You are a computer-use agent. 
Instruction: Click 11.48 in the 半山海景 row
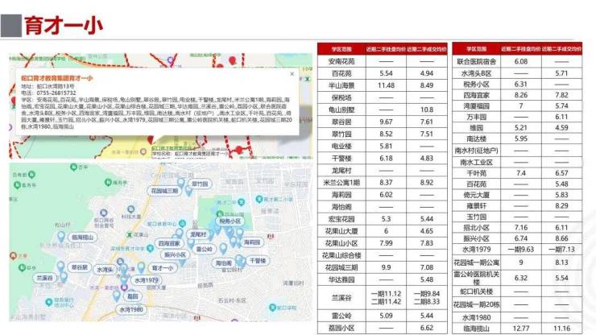(386, 85)
